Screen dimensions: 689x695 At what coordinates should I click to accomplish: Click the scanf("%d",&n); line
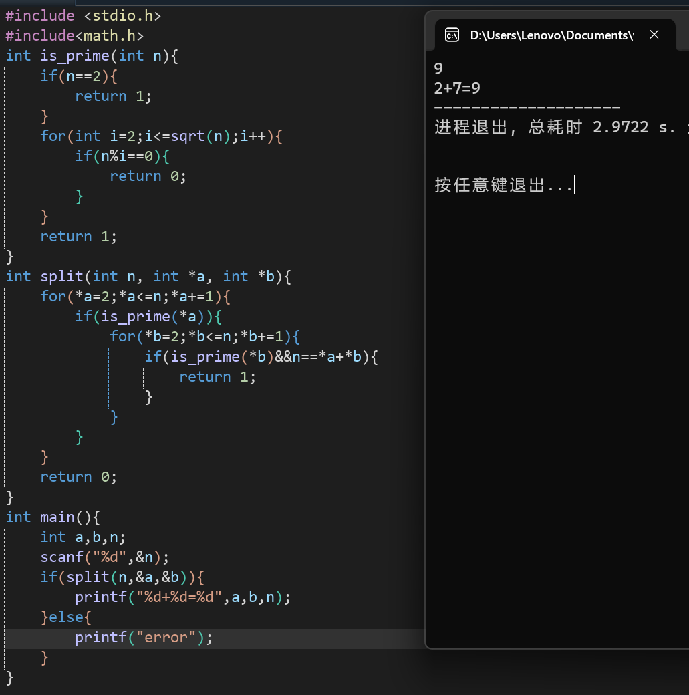point(105,557)
